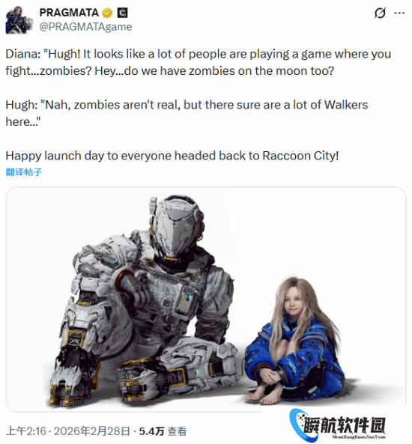Open the Grok explain-post icon

pyautogui.click(x=380, y=13)
